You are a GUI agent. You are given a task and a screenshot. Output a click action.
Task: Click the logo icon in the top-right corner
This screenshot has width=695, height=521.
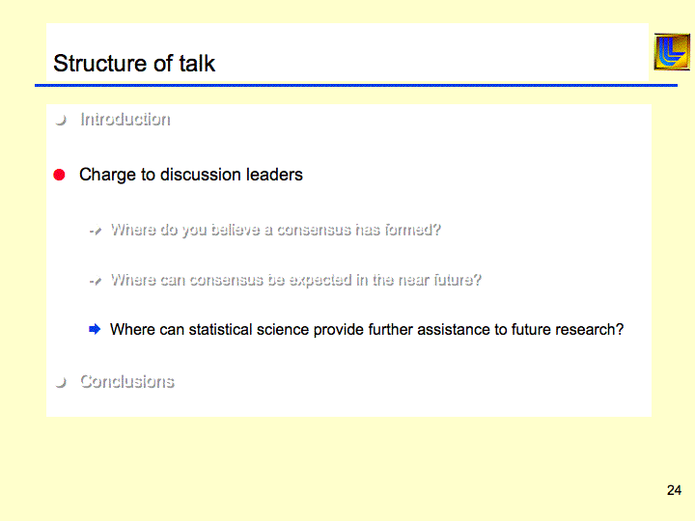point(672,52)
